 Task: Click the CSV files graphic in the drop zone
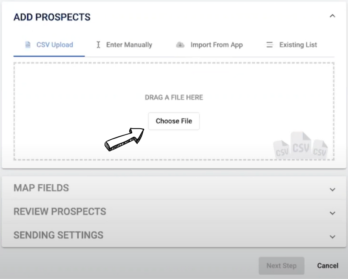(x=301, y=146)
